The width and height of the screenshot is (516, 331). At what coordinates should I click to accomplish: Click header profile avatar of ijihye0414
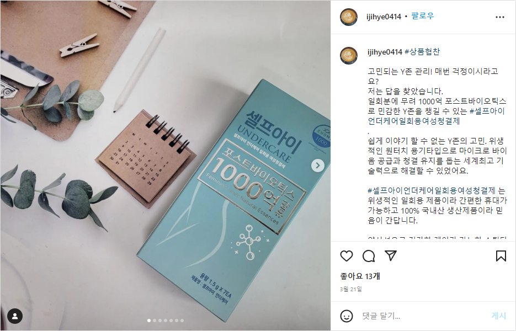(348, 17)
